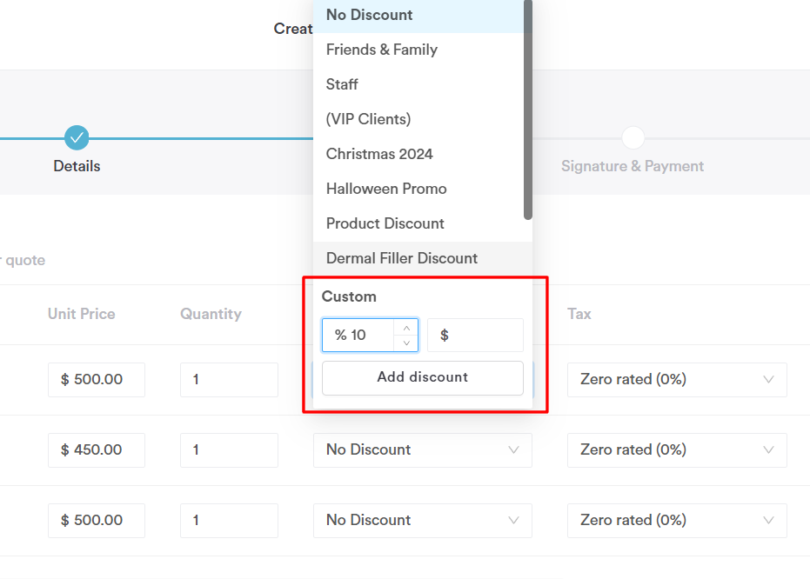Edit the $ 450.00 unit price field
Viewport: 810px width, 579px height.
tap(97, 450)
